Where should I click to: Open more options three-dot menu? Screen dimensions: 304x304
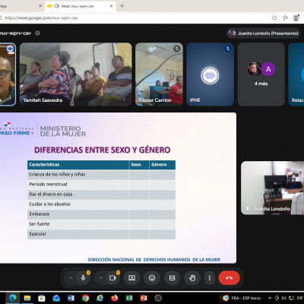(x=210, y=278)
